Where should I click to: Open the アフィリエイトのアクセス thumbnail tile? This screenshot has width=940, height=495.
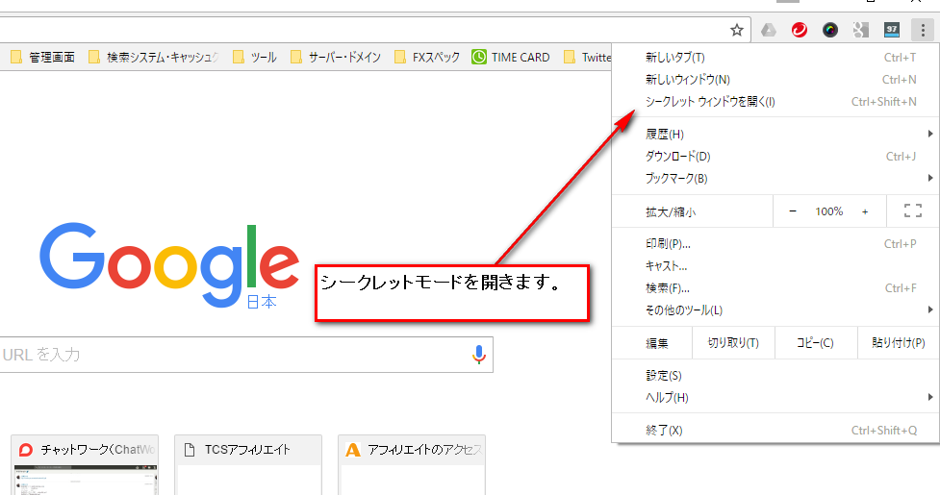coord(412,464)
